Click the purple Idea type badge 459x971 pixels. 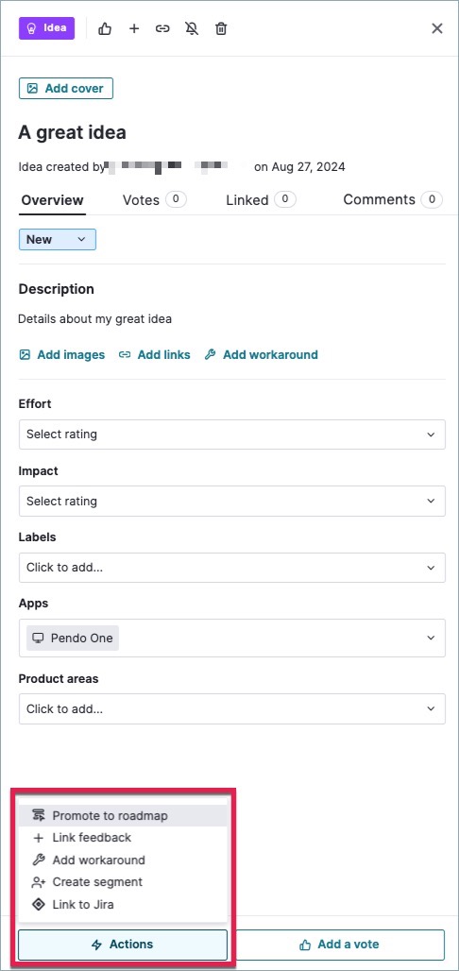[47, 28]
